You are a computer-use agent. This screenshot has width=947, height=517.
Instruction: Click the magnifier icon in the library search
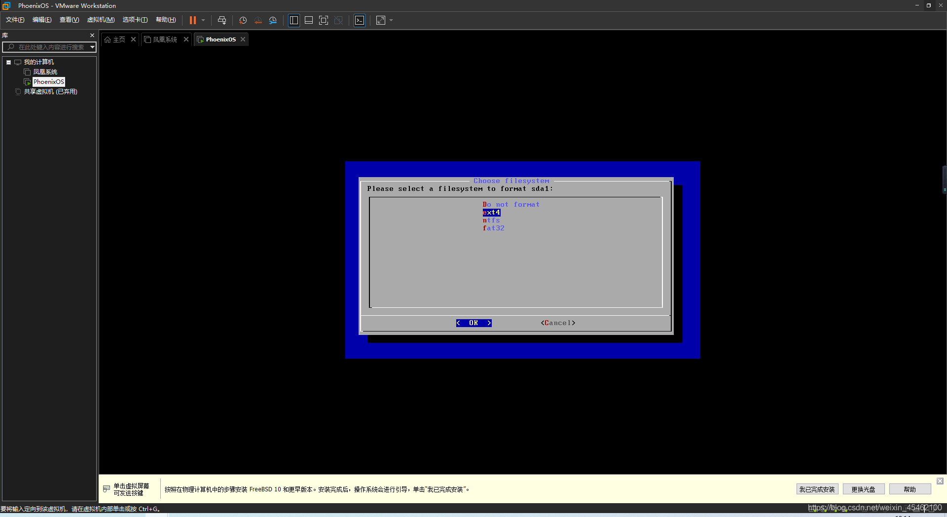coord(11,47)
